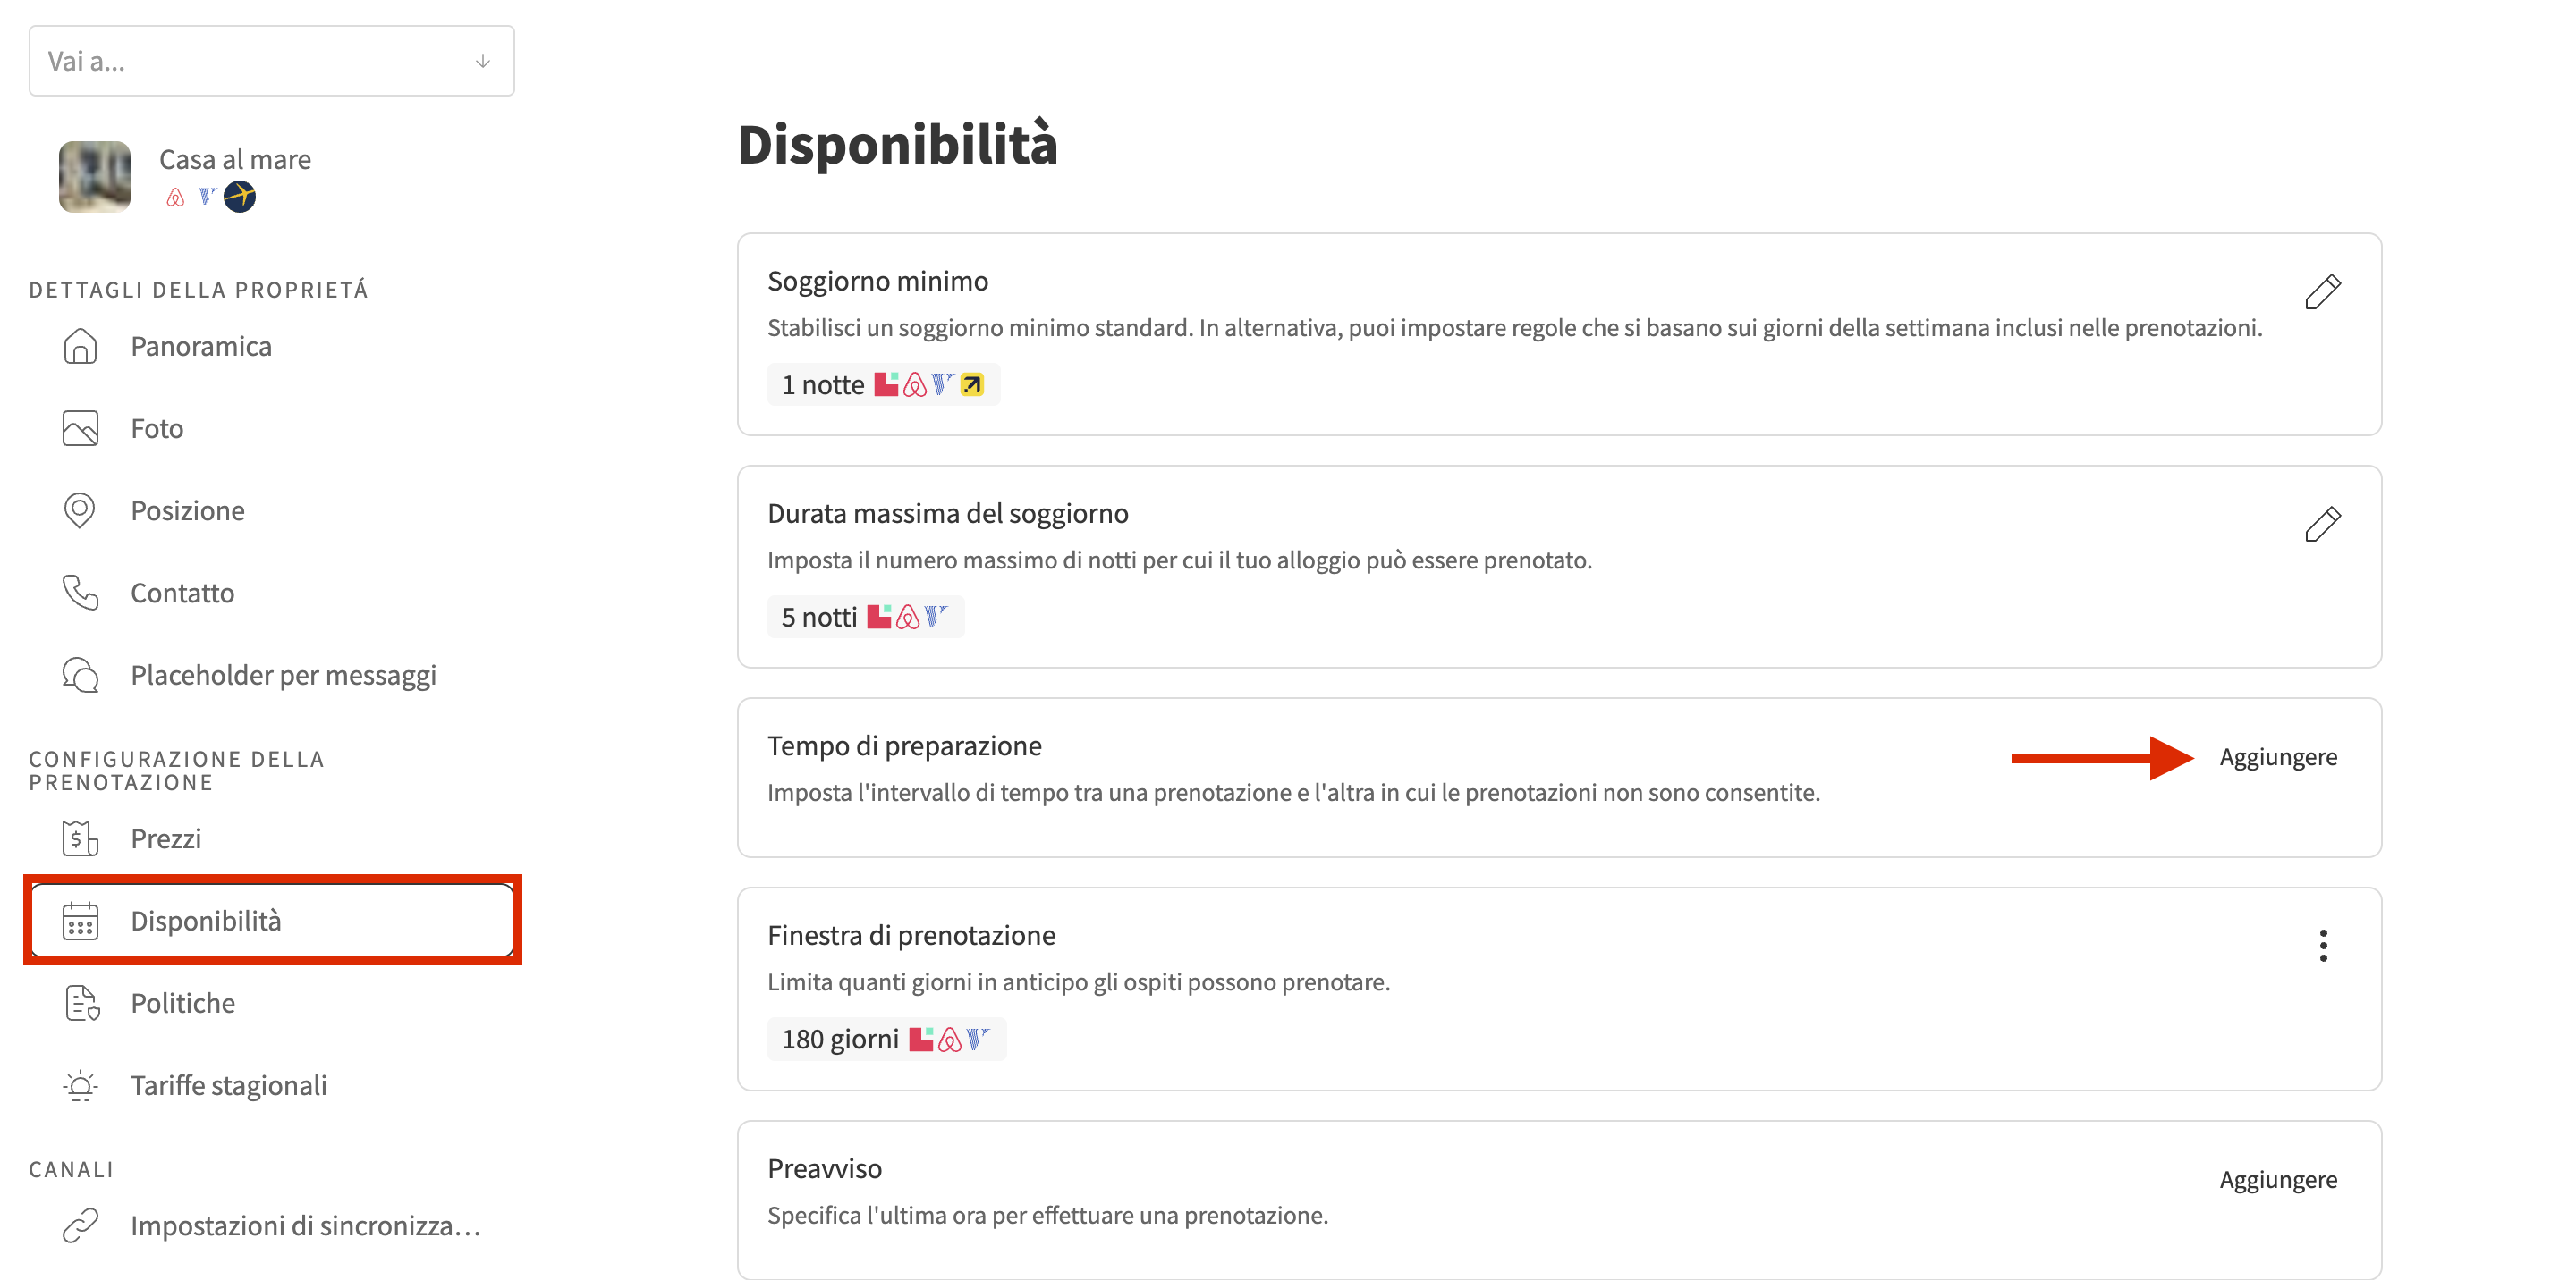Click the sun icon for Tariffe stagionali

click(80, 1085)
